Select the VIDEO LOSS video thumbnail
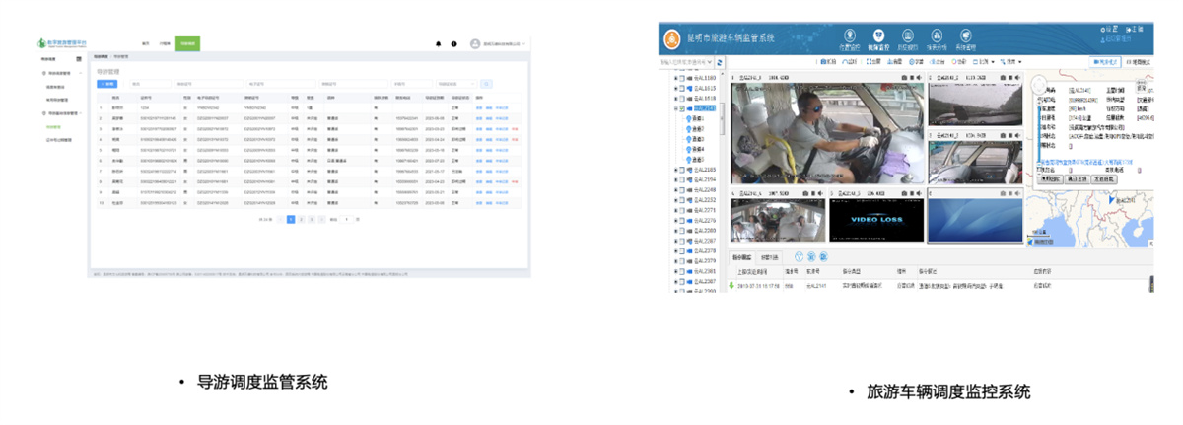The width and height of the screenshot is (1183, 425). [876, 219]
